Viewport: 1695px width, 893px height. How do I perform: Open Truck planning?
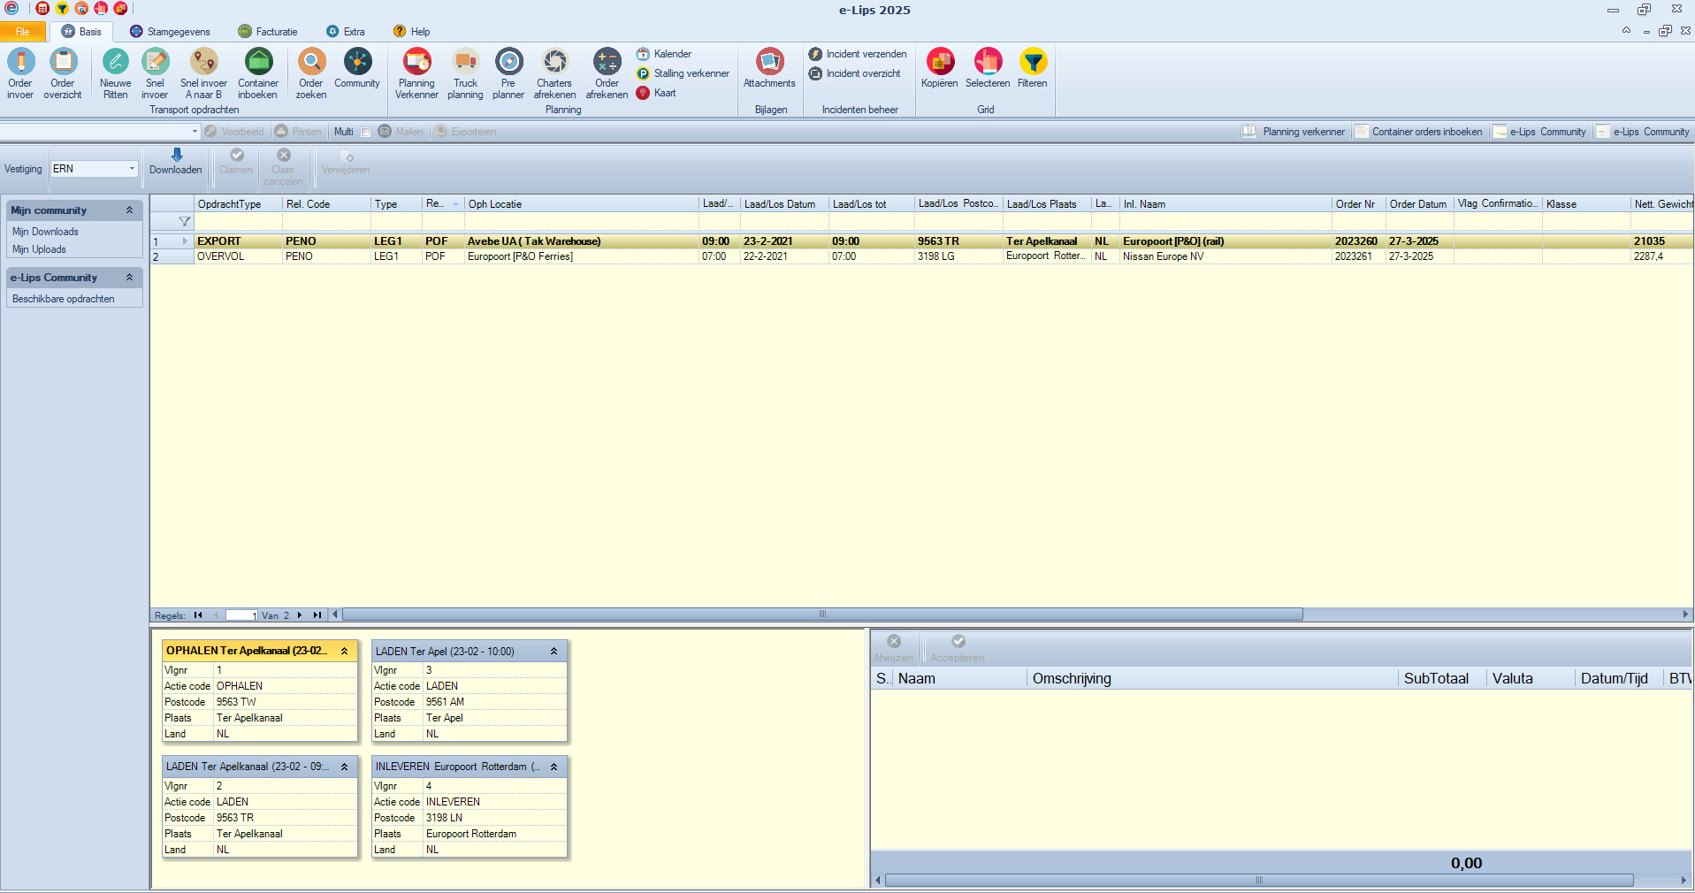465,73
